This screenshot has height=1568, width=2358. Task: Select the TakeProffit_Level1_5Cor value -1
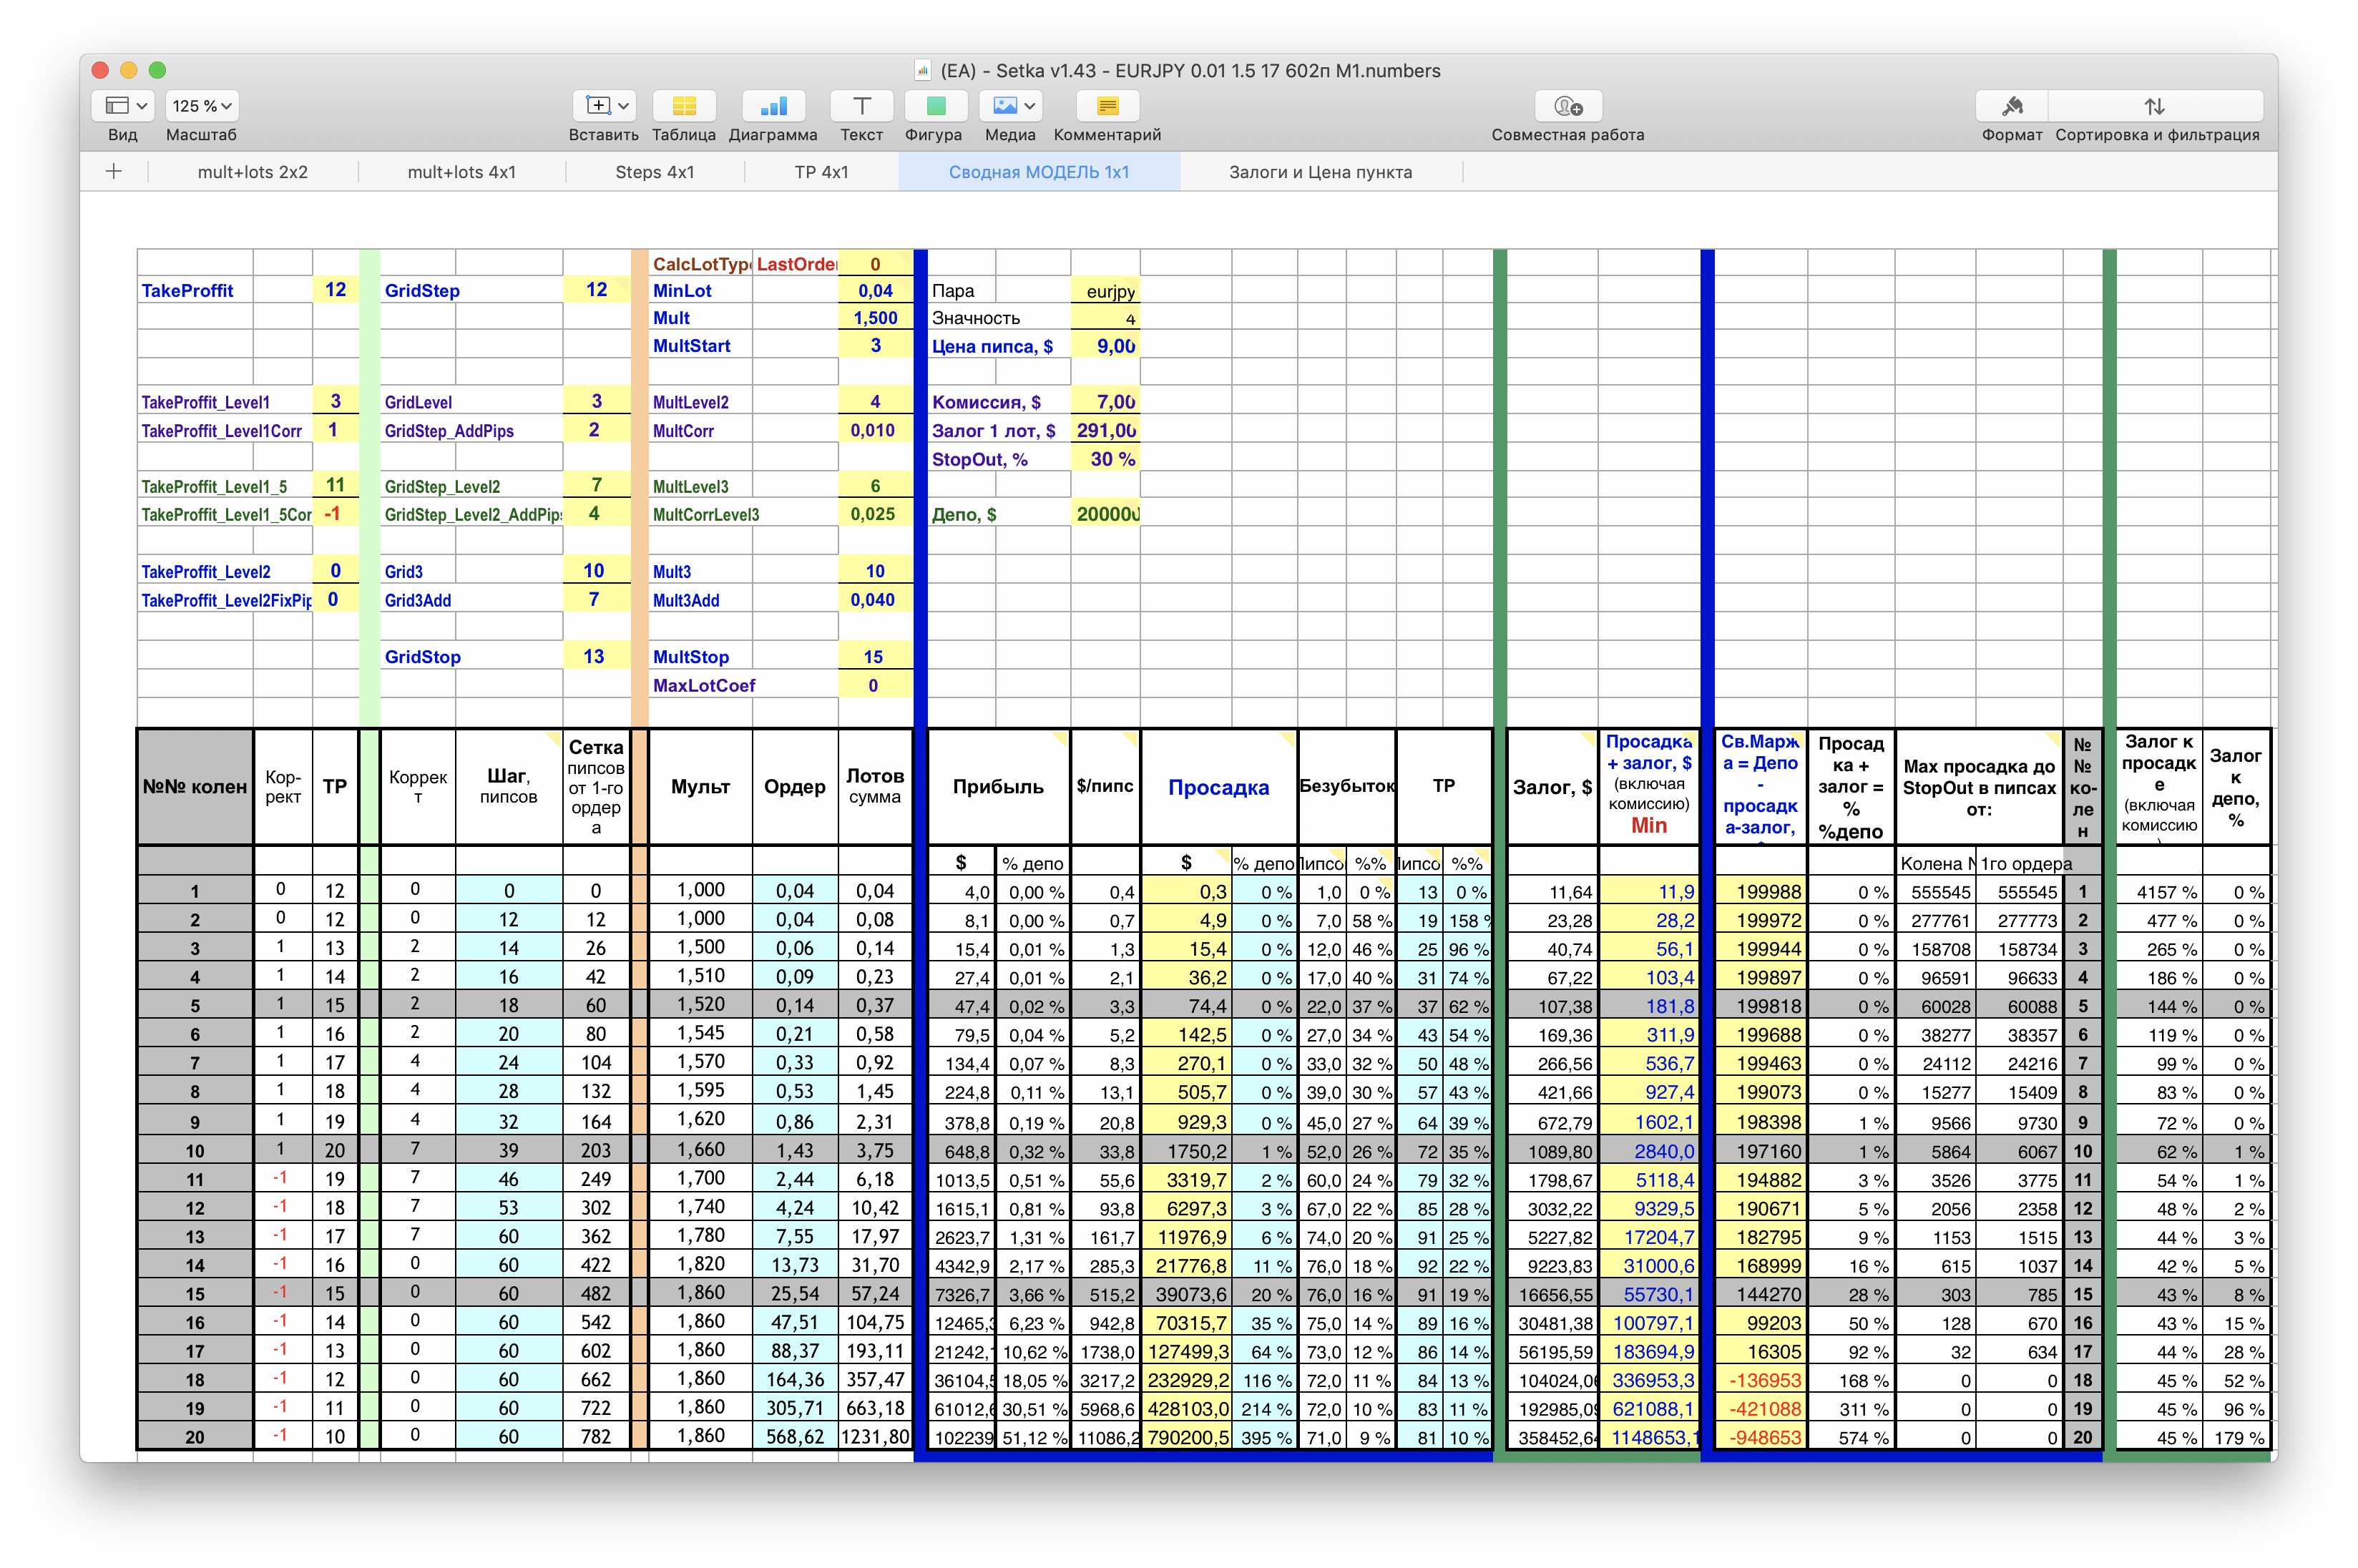335,514
